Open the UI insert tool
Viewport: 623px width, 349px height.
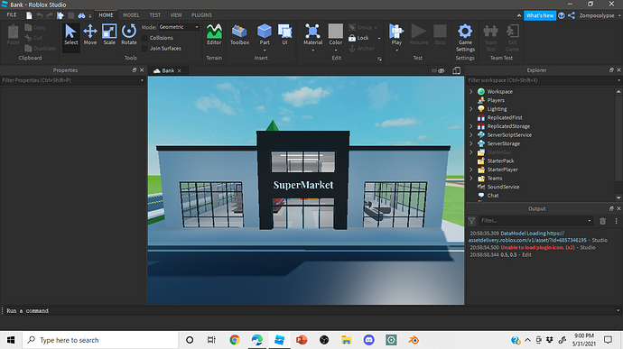[x=284, y=35]
